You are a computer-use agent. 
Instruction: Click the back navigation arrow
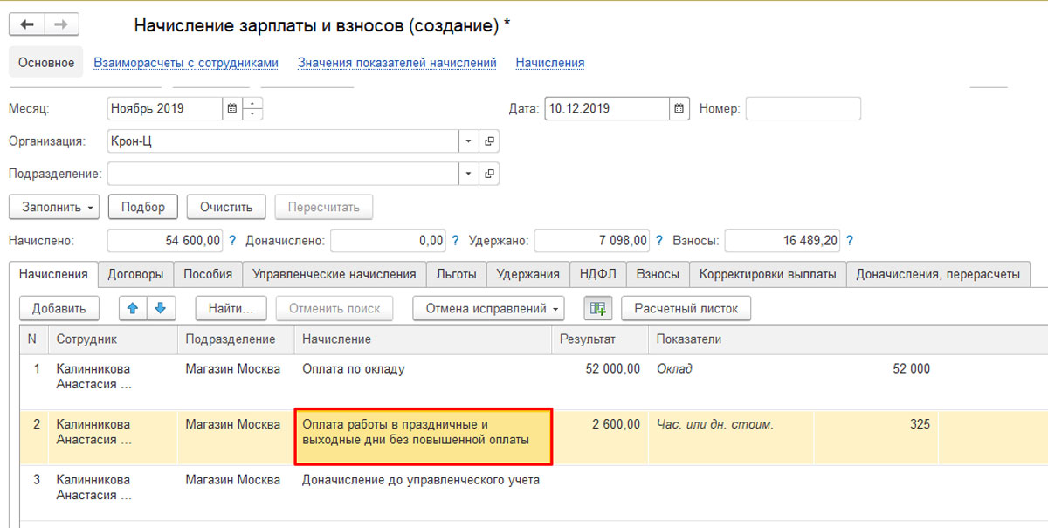[x=26, y=24]
